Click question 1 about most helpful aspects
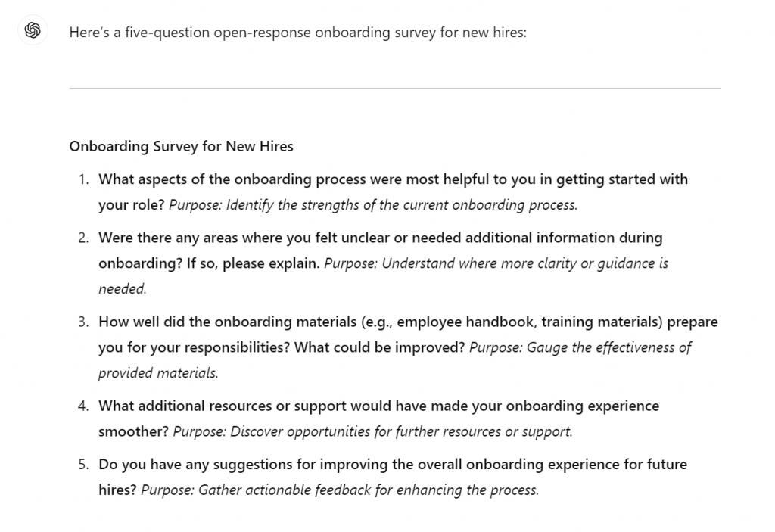Screen dimensions: 775x532 [x=393, y=180]
